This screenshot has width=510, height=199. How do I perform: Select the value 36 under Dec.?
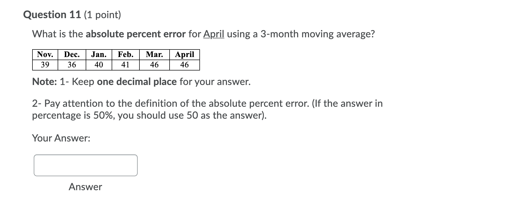[72, 64]
